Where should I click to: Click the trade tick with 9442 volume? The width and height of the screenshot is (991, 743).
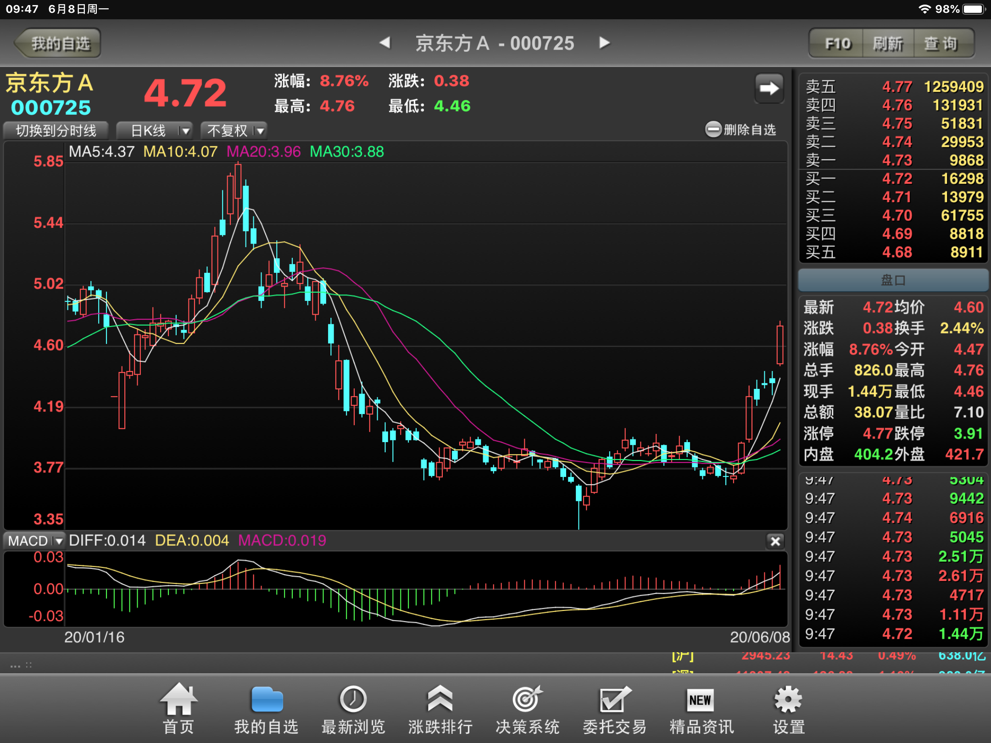[894, 499]
